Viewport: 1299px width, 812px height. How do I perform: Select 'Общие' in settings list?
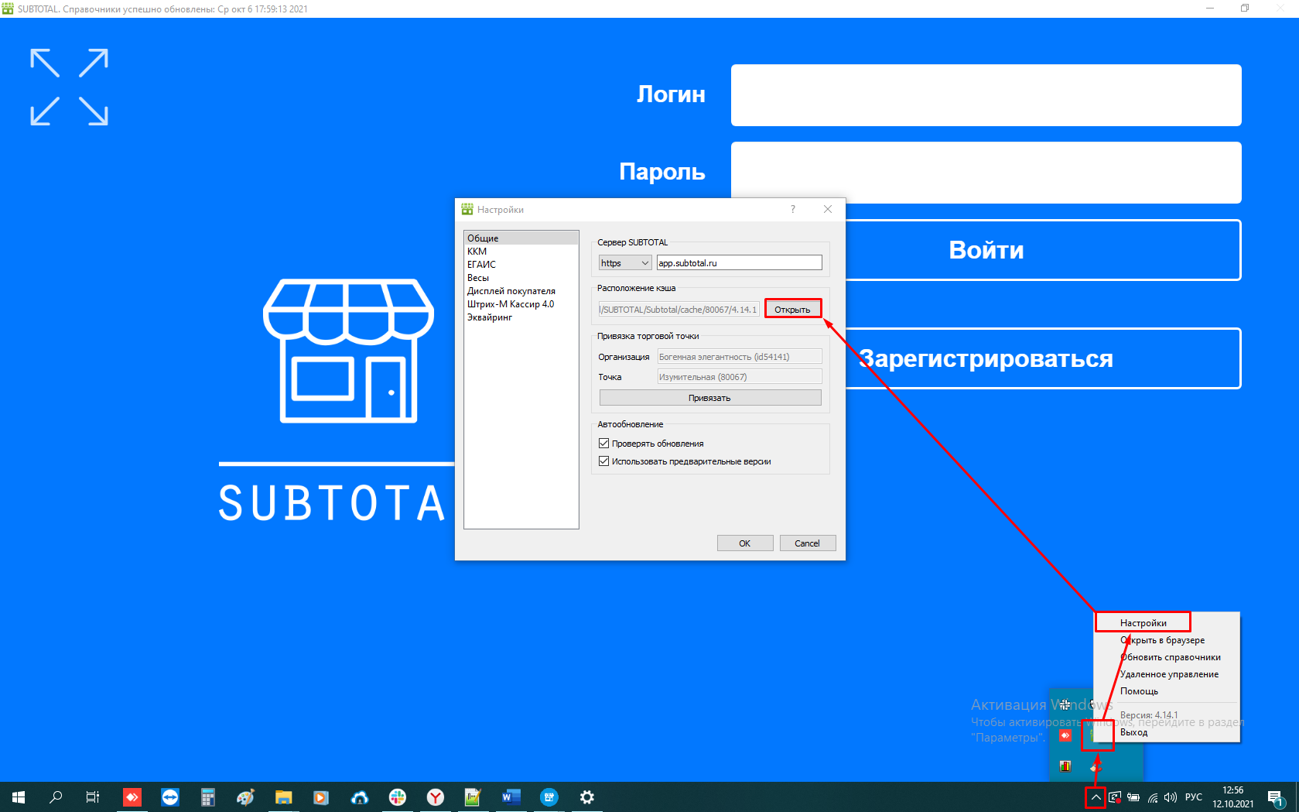(521, 238)
